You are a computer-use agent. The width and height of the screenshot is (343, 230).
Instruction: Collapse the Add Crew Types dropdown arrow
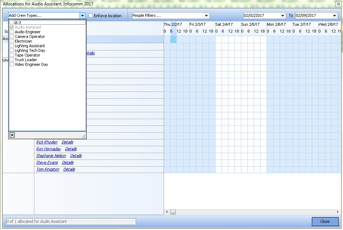[x=83, y=16]
